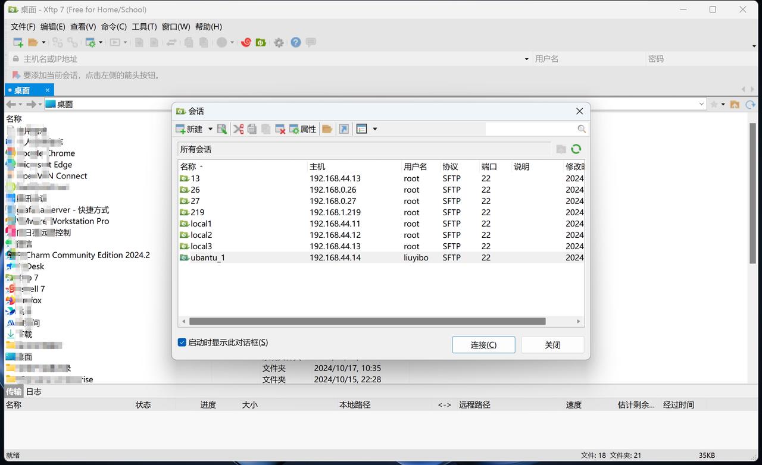Switch to the 传输 tab
The height and width of the screenshot is (465, 762).
pyautogui.click(x=14, y=391)
